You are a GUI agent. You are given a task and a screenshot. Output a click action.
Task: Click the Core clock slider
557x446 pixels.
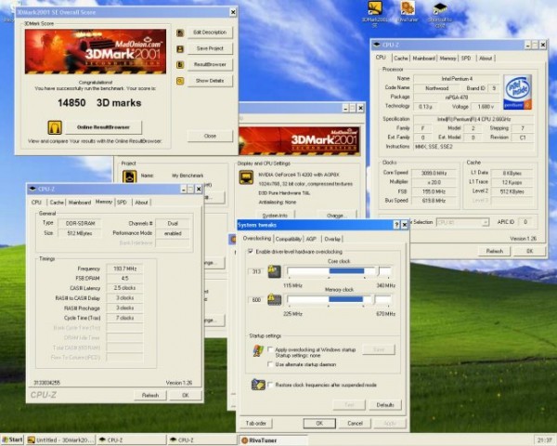(x=339, y=271)
